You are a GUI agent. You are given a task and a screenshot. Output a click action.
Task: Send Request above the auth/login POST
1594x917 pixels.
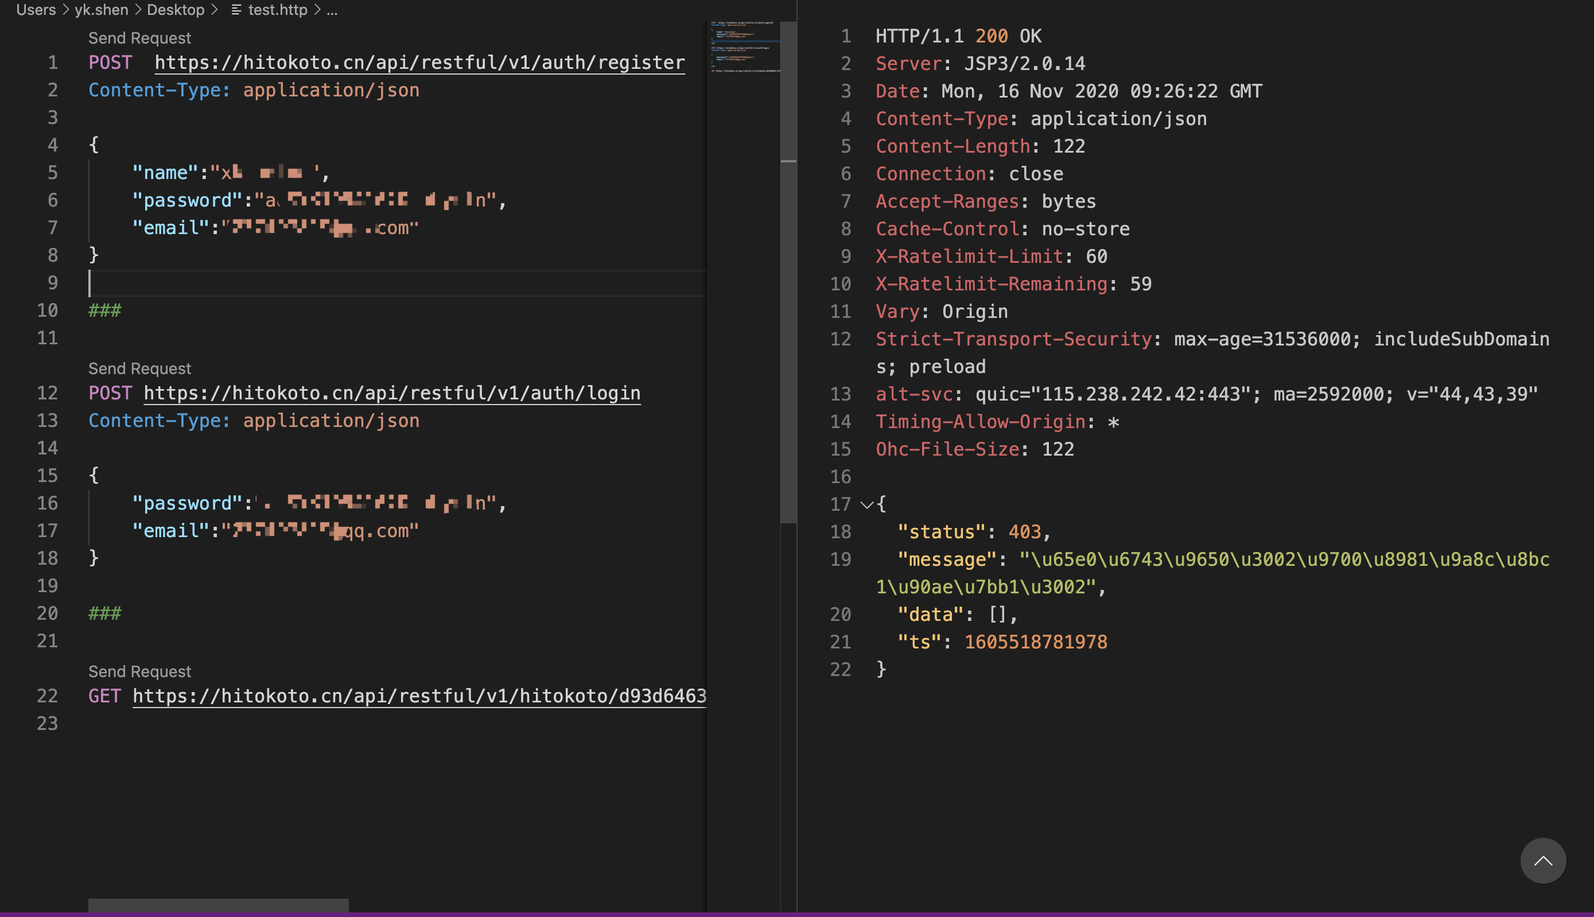tap(139, 368)
